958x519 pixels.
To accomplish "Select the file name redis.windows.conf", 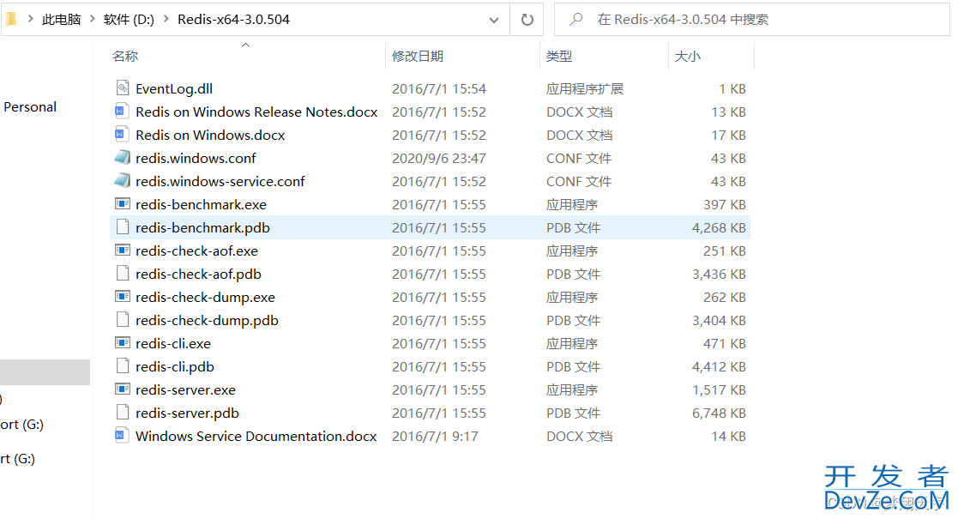I will (x=196, y=159).
